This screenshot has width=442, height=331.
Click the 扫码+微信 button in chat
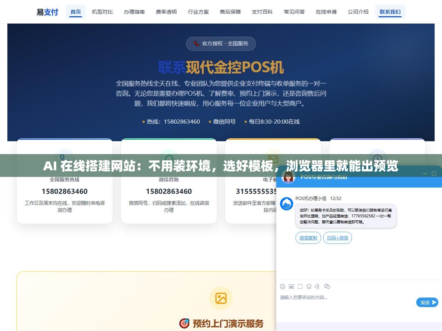click(x=338, y=238)
